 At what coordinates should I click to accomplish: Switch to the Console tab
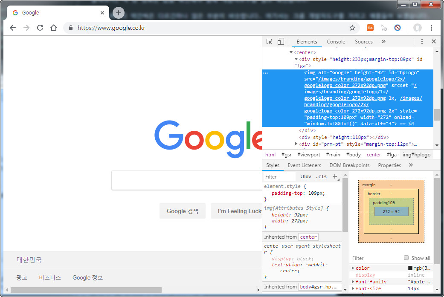[336, 42]
